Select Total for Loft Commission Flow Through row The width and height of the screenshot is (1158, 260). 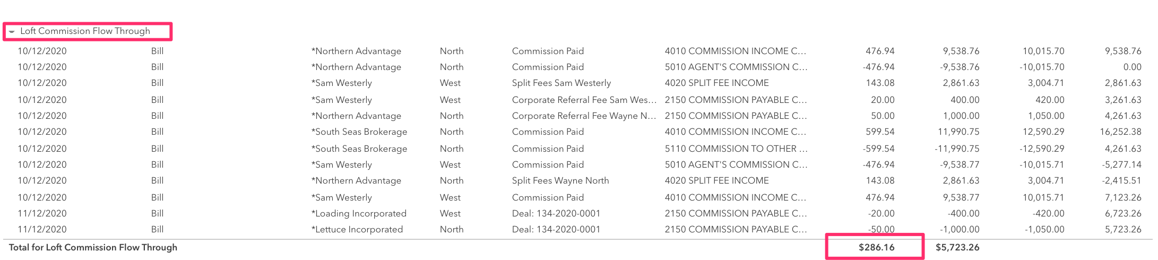pyautogui.click(x=578, y=247)
